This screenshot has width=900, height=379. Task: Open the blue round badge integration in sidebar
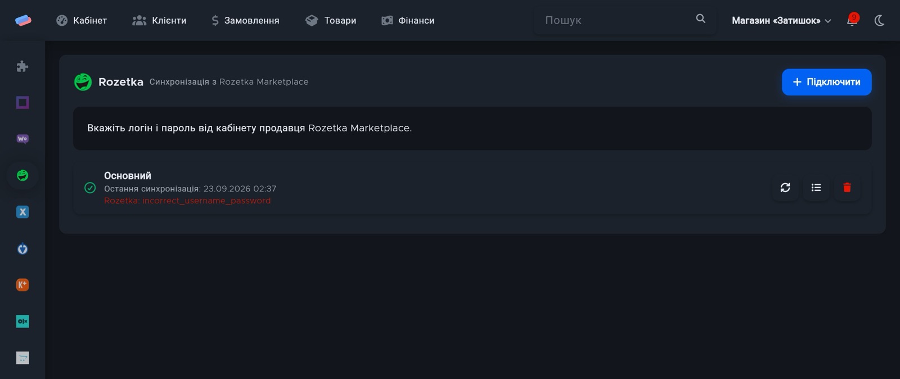pyautogui.click(x=22, y=248)
